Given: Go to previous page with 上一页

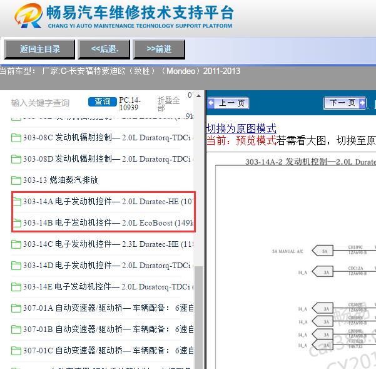Looking at the screenshot, I should click(228, 103).
